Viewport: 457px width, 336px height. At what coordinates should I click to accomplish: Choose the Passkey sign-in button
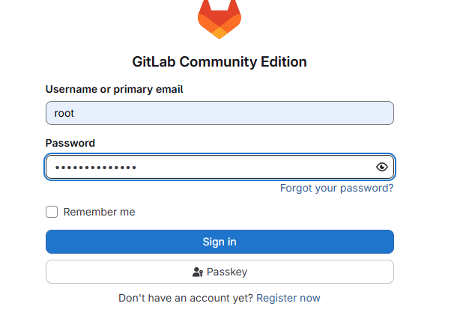tap(220, 272)
